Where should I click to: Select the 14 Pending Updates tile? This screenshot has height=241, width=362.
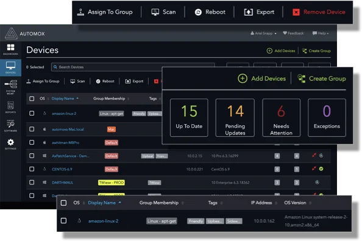pos(235,117)
